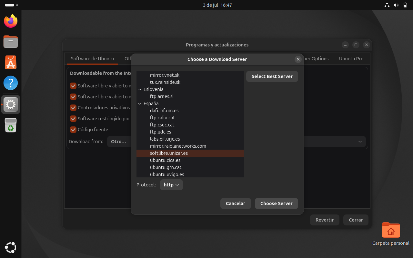Click the Settings gear dock icon
The height and width of the screenshot is (258, 413).
[x=11, y=104]
